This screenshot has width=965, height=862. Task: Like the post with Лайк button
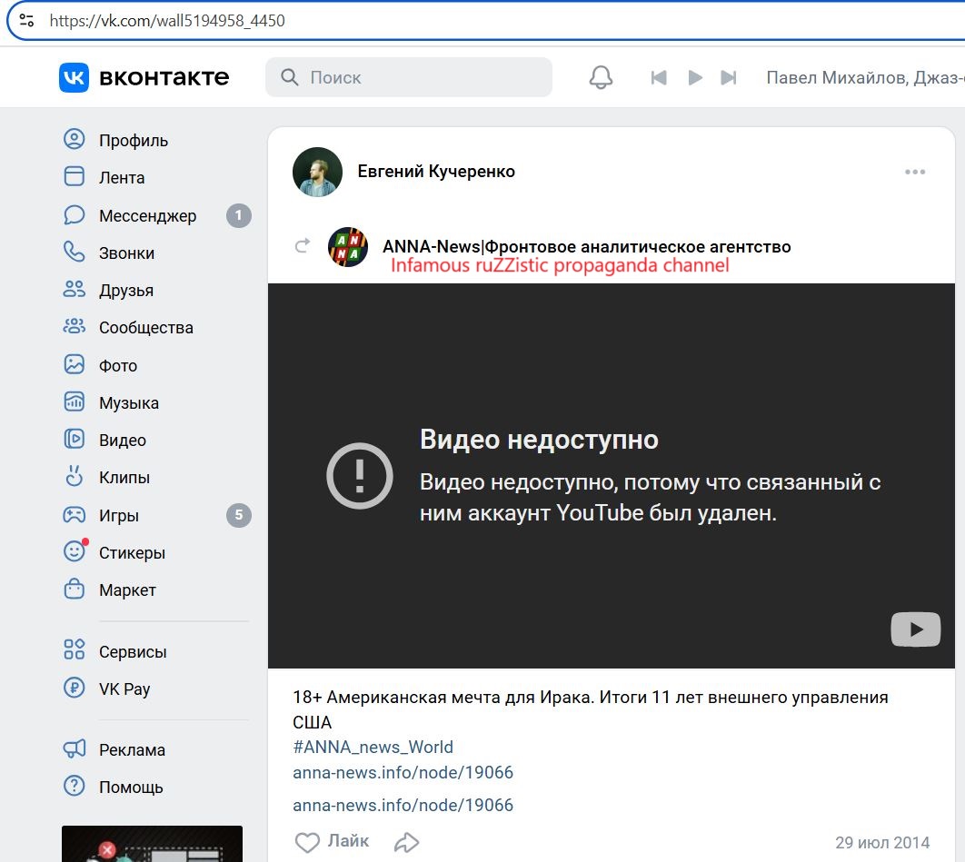(333, 842)
